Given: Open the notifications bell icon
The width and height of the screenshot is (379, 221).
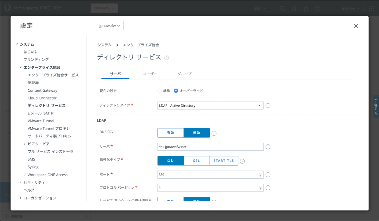Looking at the screenshot, I should 294,8.
